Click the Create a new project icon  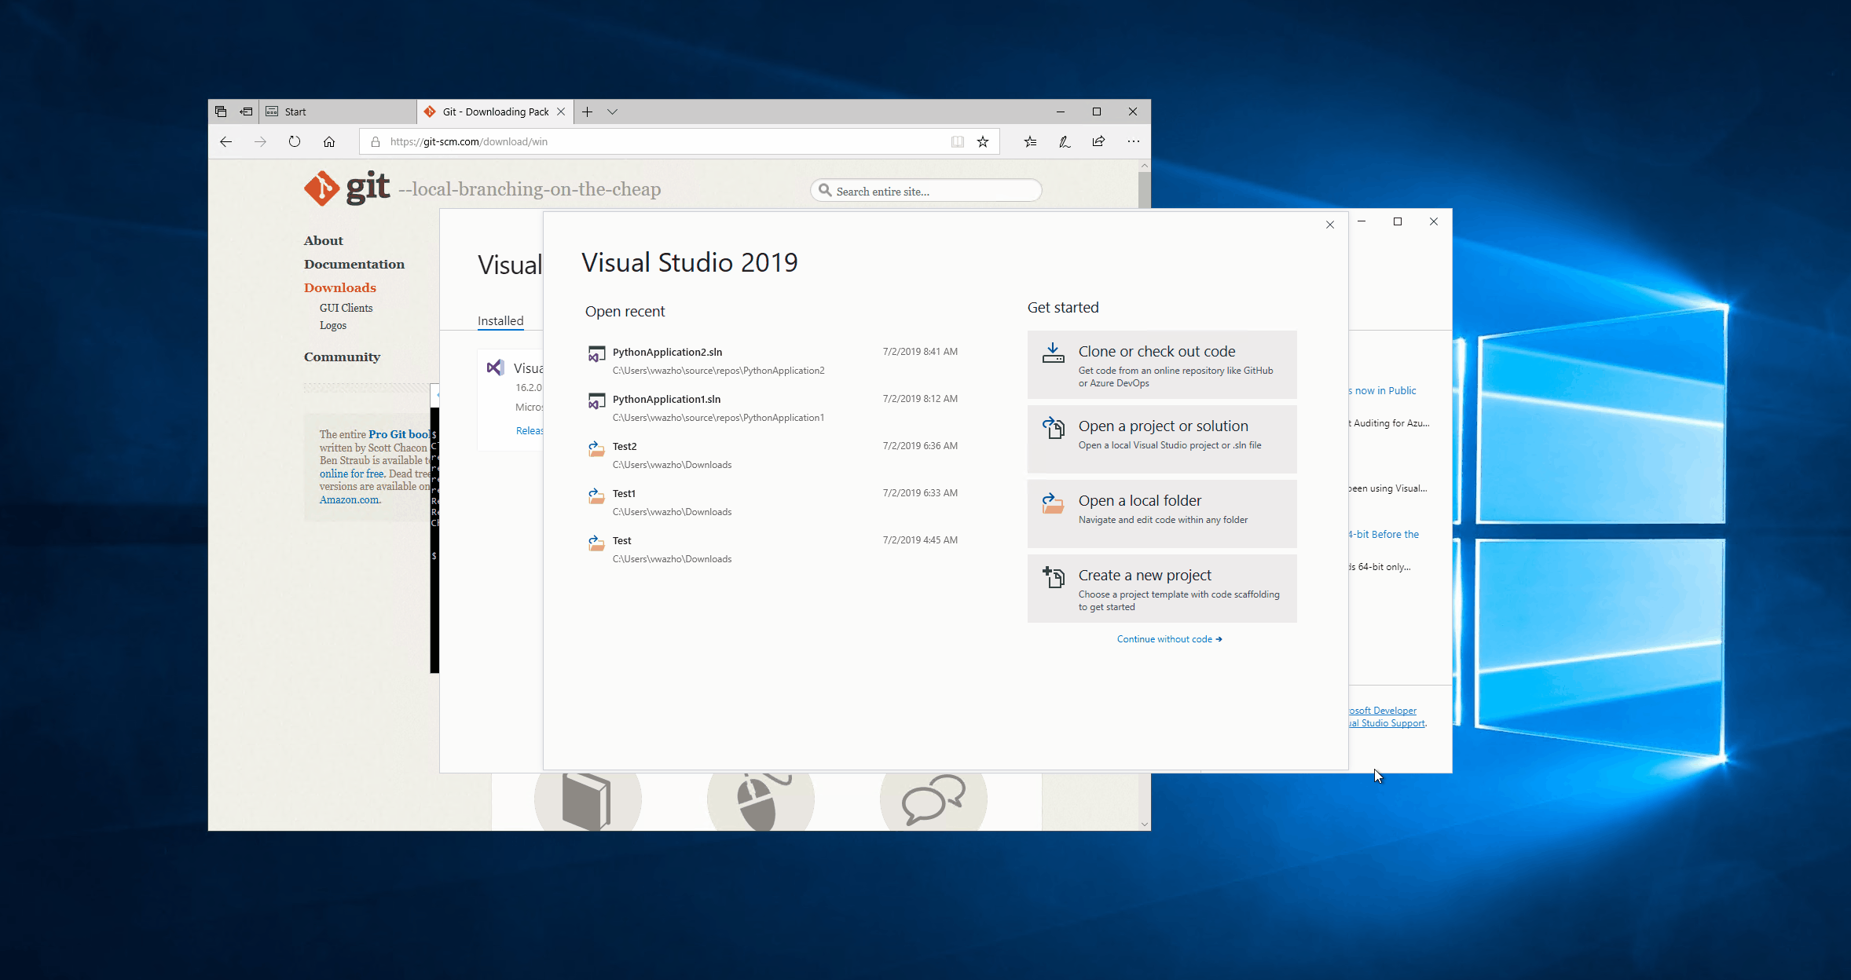coord(1053,577)
